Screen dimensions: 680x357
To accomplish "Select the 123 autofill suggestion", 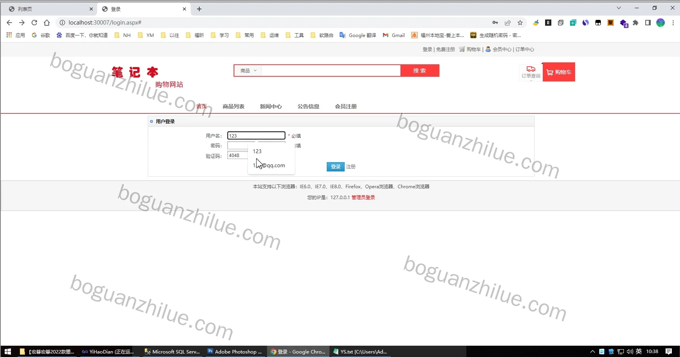I will click(x=271, y=151).
